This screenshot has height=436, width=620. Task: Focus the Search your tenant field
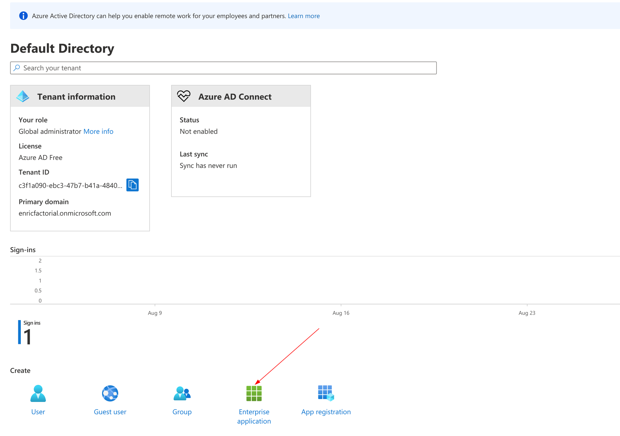point(223,68)
